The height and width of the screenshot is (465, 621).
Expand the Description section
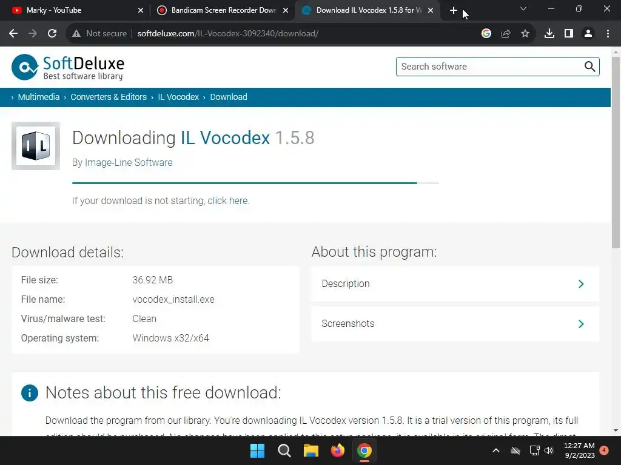455,284
